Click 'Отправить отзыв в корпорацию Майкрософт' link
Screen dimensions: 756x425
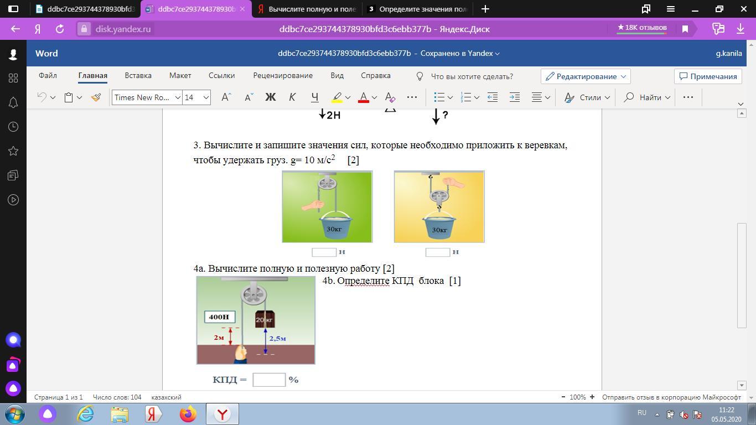[671, 397]
